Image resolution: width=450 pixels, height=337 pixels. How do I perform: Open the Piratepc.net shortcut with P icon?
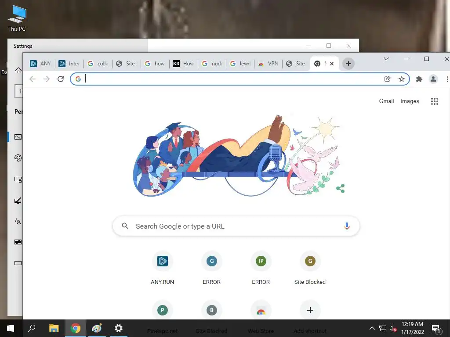(163, 310)
